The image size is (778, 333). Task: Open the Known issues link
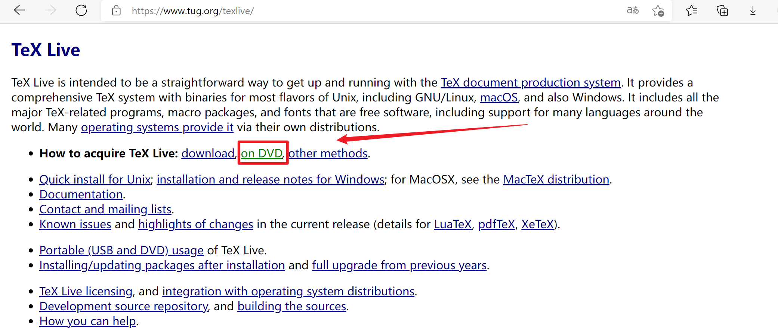75,224
